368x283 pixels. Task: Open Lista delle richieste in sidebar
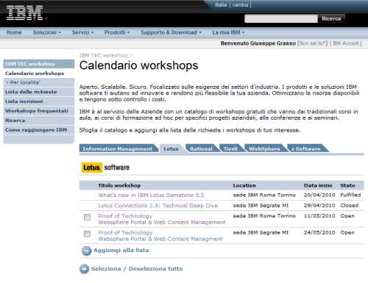coord(39,92)
